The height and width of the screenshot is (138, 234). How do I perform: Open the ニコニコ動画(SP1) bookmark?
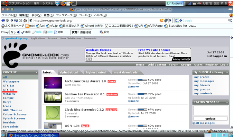[x=119, y=26]
